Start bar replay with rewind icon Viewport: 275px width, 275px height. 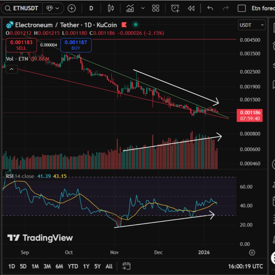coord(191,8)
